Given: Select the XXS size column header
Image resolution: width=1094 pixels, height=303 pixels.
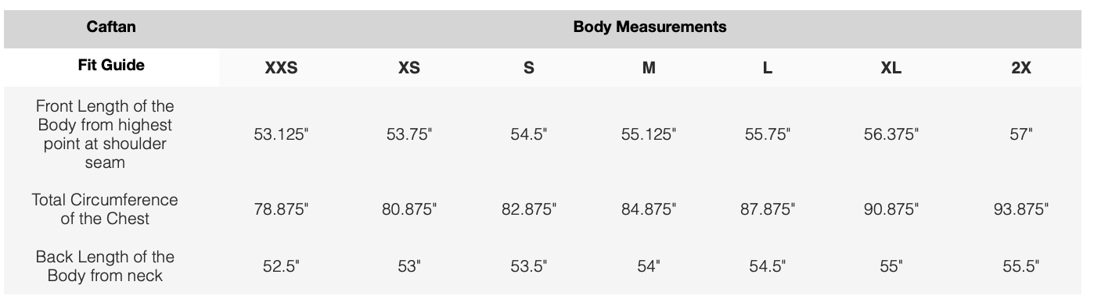Looking at the screenshot, I should tap(281, 68).
